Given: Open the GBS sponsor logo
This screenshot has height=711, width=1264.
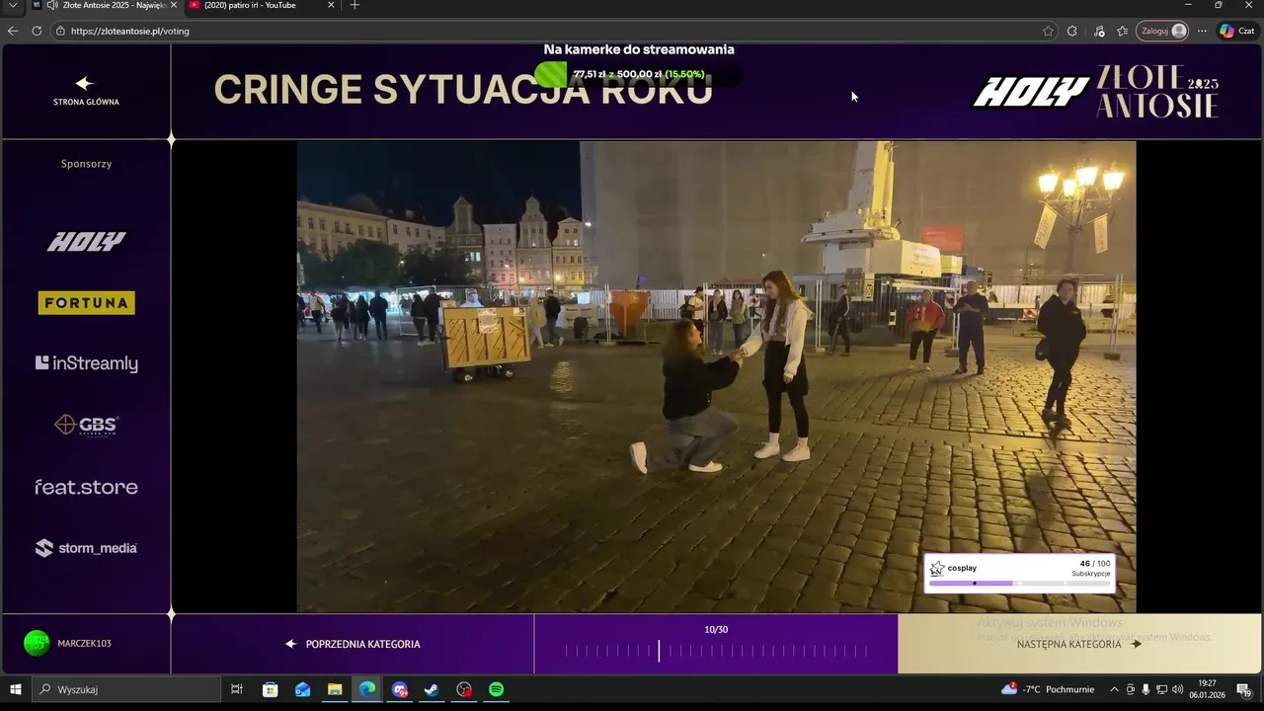Looking at the screenshot, I should click(x=87, y=425).
